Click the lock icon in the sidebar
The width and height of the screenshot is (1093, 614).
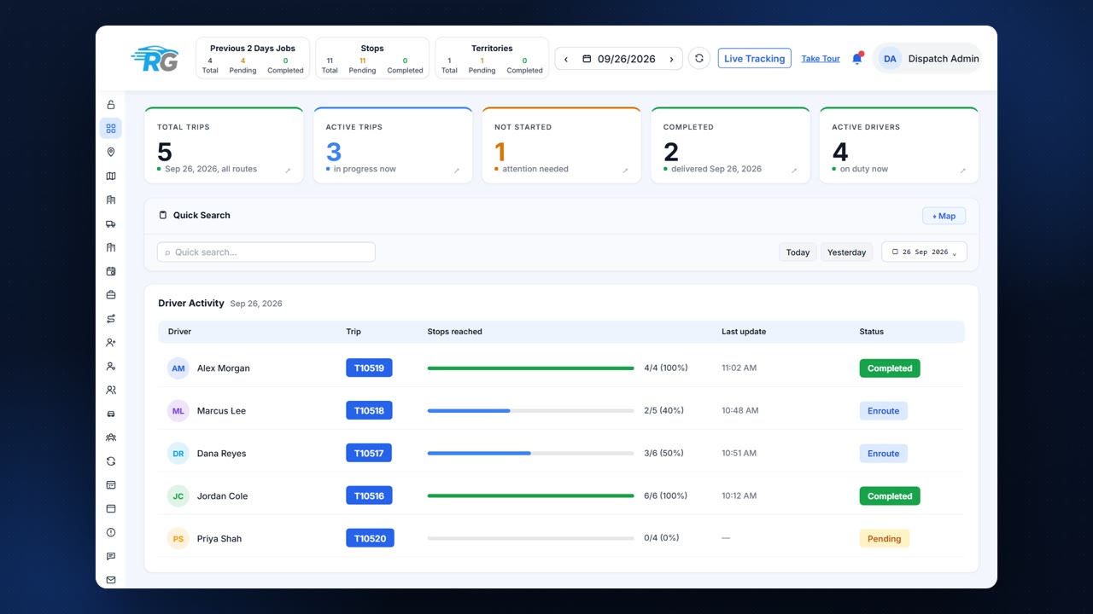(110, 105)
